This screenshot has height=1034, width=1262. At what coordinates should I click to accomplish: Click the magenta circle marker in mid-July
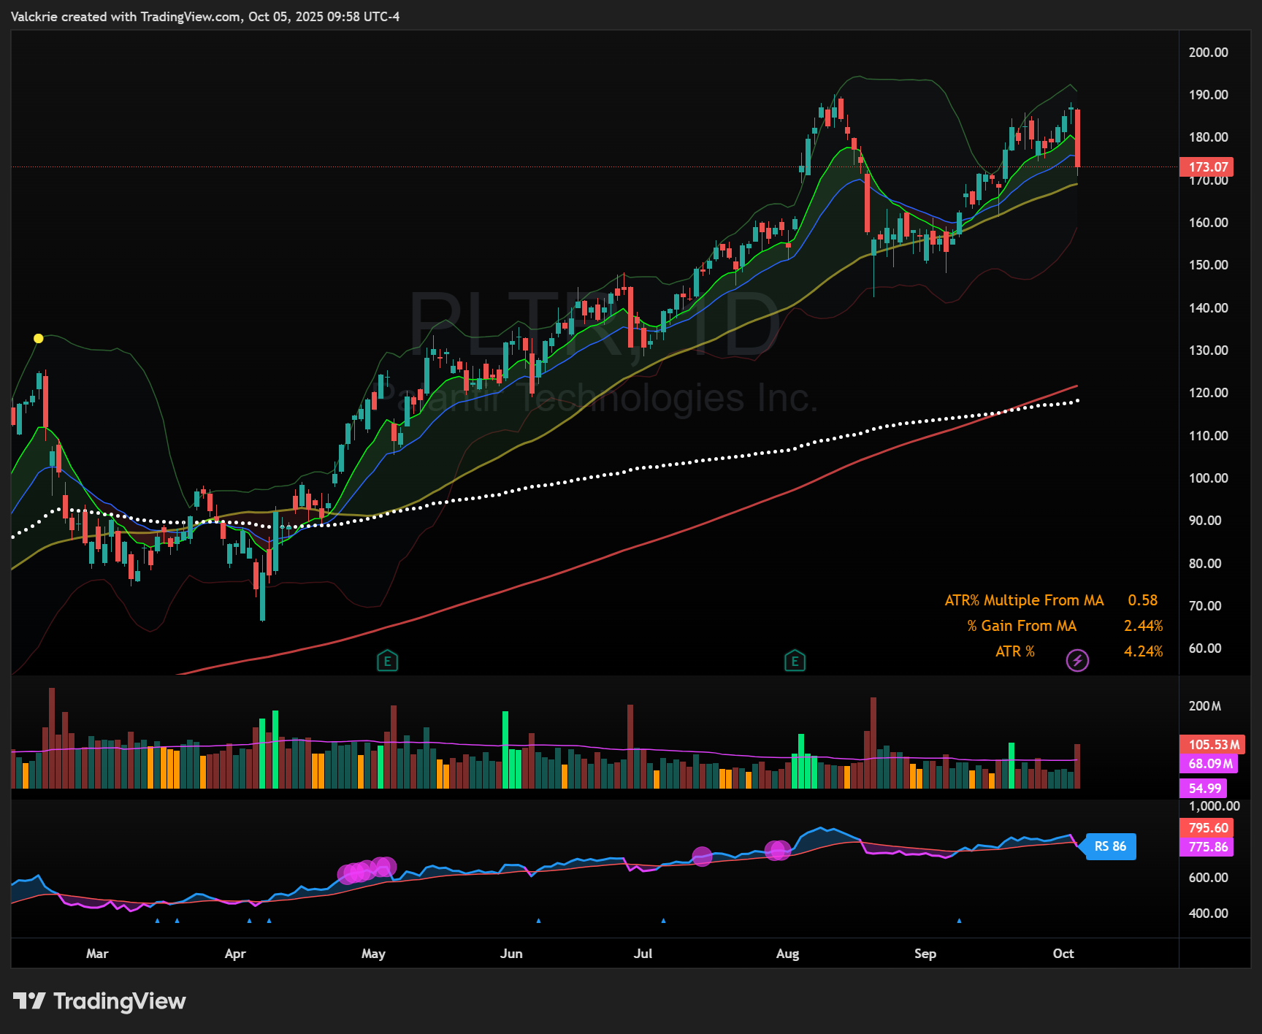point(702,856)
